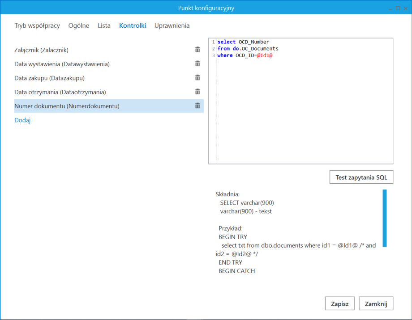
Task: Go to the Lista tab
Action: tap(104, 25)
